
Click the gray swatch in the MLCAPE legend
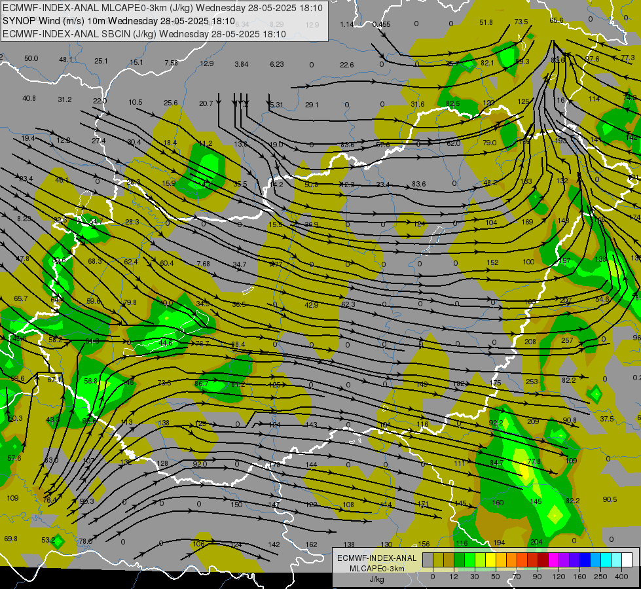click(x=428, y=560)
